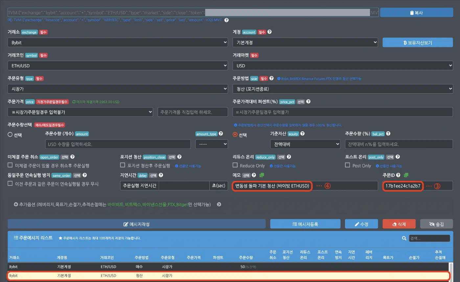Open the 거래소 dropdown showing Bybit
The image size is (460, 282).
(x=118, y=42)
